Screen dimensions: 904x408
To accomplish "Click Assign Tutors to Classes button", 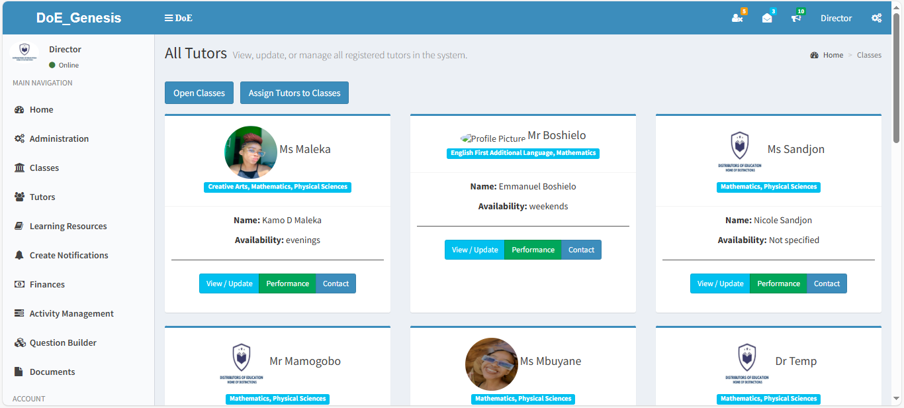I will click(x=294, y=93).
